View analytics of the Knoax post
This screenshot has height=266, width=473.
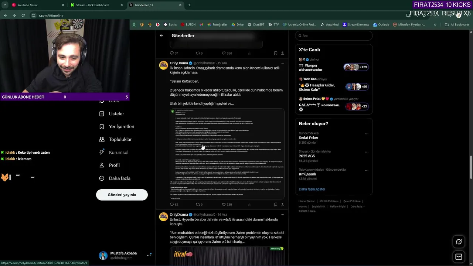(250, 204)
